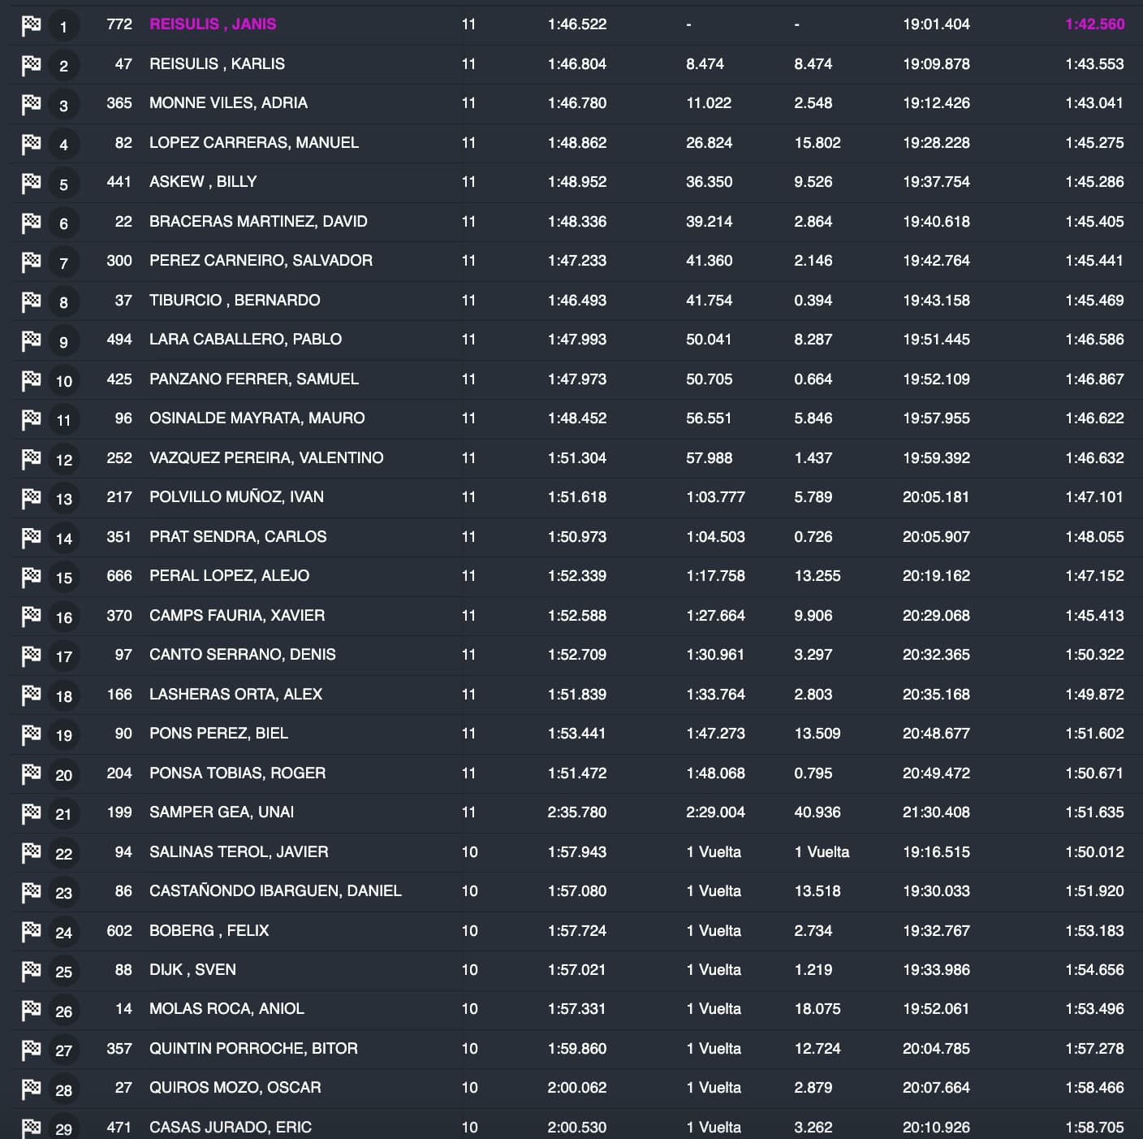Click the position 1 badge

63,27
